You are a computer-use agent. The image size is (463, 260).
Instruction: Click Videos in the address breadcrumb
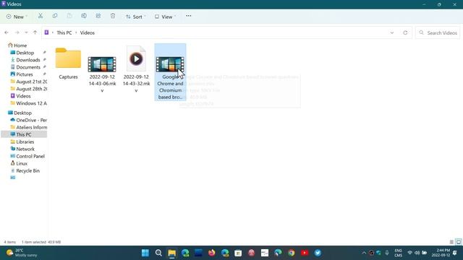pos(88,32)
